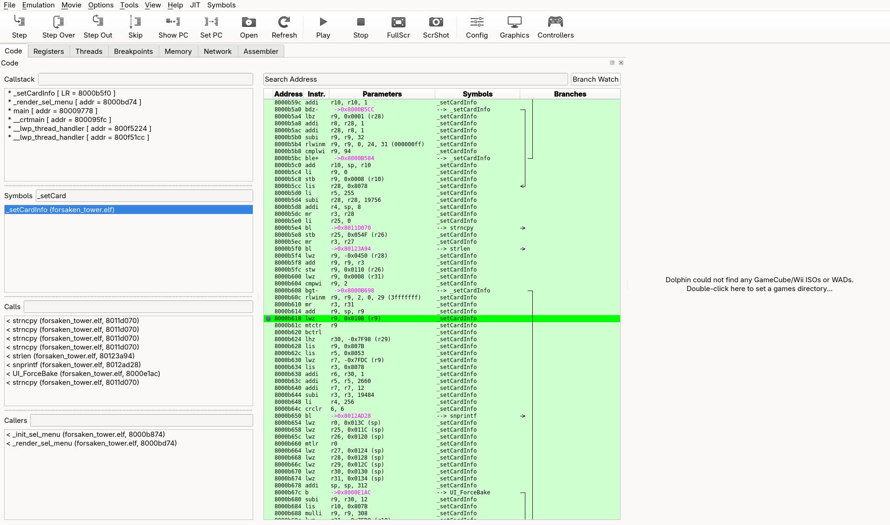
Task: Switch to the Threads tab
Action: pyautogui.click(x=89, y=52)
